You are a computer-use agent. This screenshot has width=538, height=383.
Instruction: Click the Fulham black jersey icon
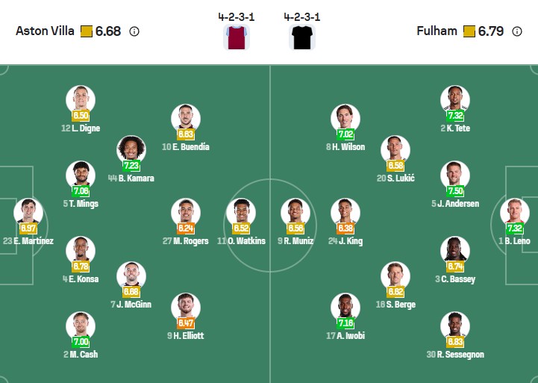click(x=301, y=37)
